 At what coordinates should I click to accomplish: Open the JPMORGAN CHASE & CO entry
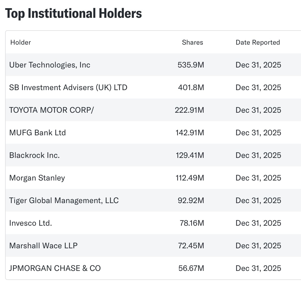(x=55, y=268)
